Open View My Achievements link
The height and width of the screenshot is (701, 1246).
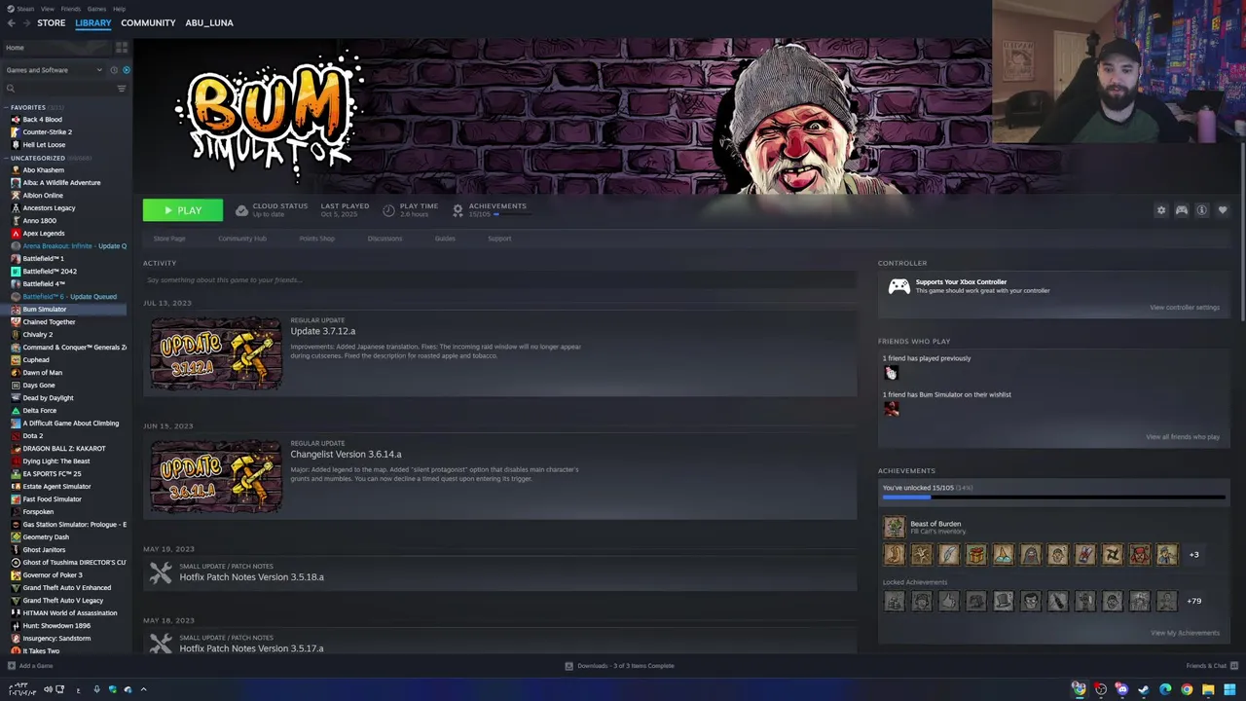[1186, 633]
